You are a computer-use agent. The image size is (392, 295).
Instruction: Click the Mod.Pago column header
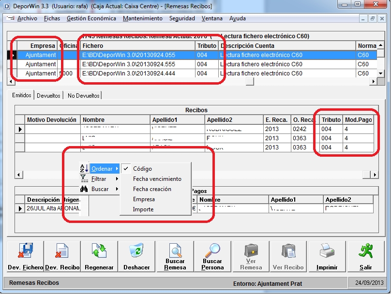coord(358,119)
